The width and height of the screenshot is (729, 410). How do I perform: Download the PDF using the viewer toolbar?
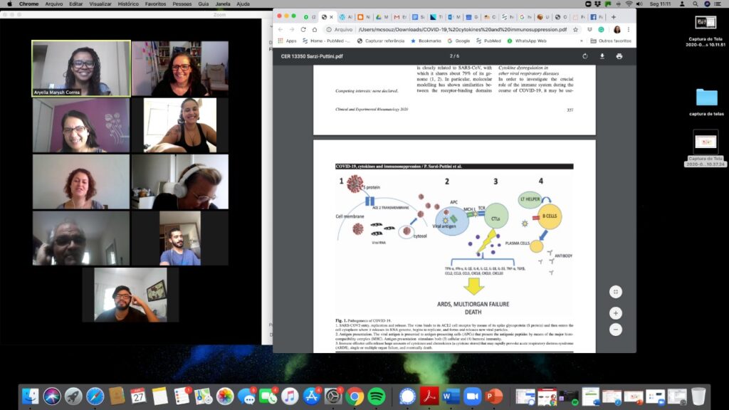pyautogui.click(x=602, y=56)
